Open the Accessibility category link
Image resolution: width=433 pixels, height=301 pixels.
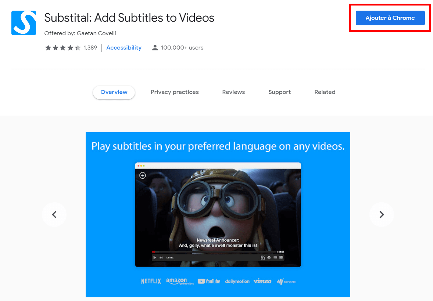pos(124,48)
